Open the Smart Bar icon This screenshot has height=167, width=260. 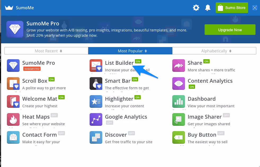pyautogui.click(x=95, y=83)
